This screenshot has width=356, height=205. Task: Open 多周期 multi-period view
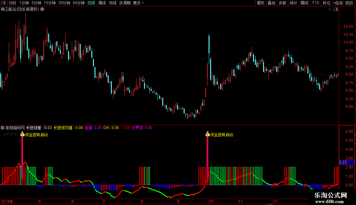coord(125,3)
